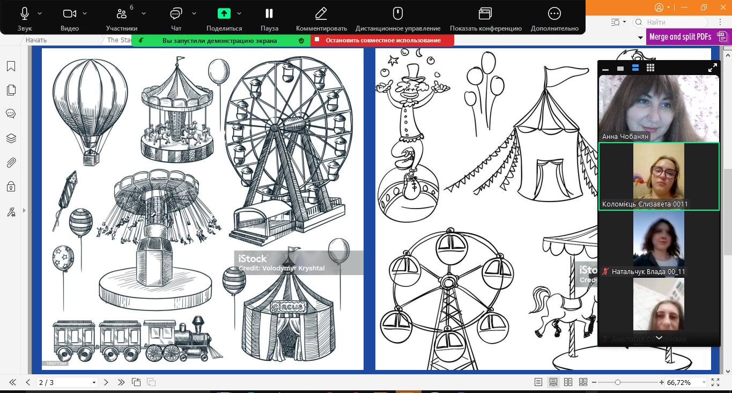Open the Участники participants panel
The width and height of the screenshot is (732, 393).
click(x=122, y=18)
